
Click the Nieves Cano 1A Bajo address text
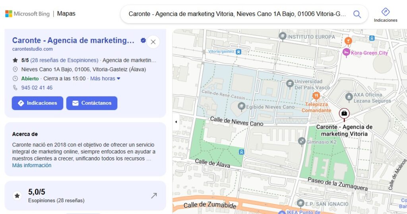[83, 69]
